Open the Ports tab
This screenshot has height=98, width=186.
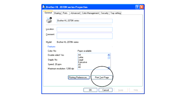(x=65, y=13)
